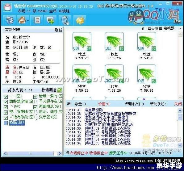Image resolution: width=184 pixels, height=171 pixels.
Task: Click the log panel scroll-up arrow
Action: (180, 111)
